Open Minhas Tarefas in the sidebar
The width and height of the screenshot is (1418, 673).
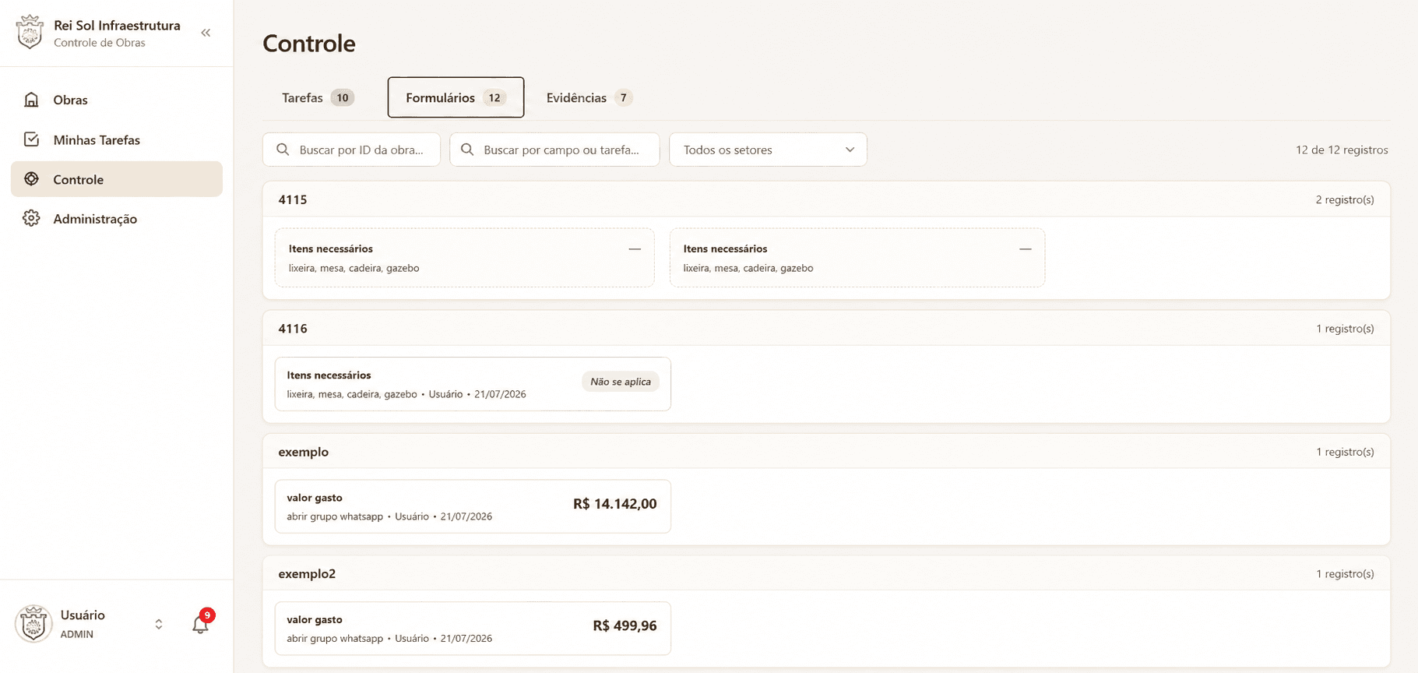(x=117, y=139)
